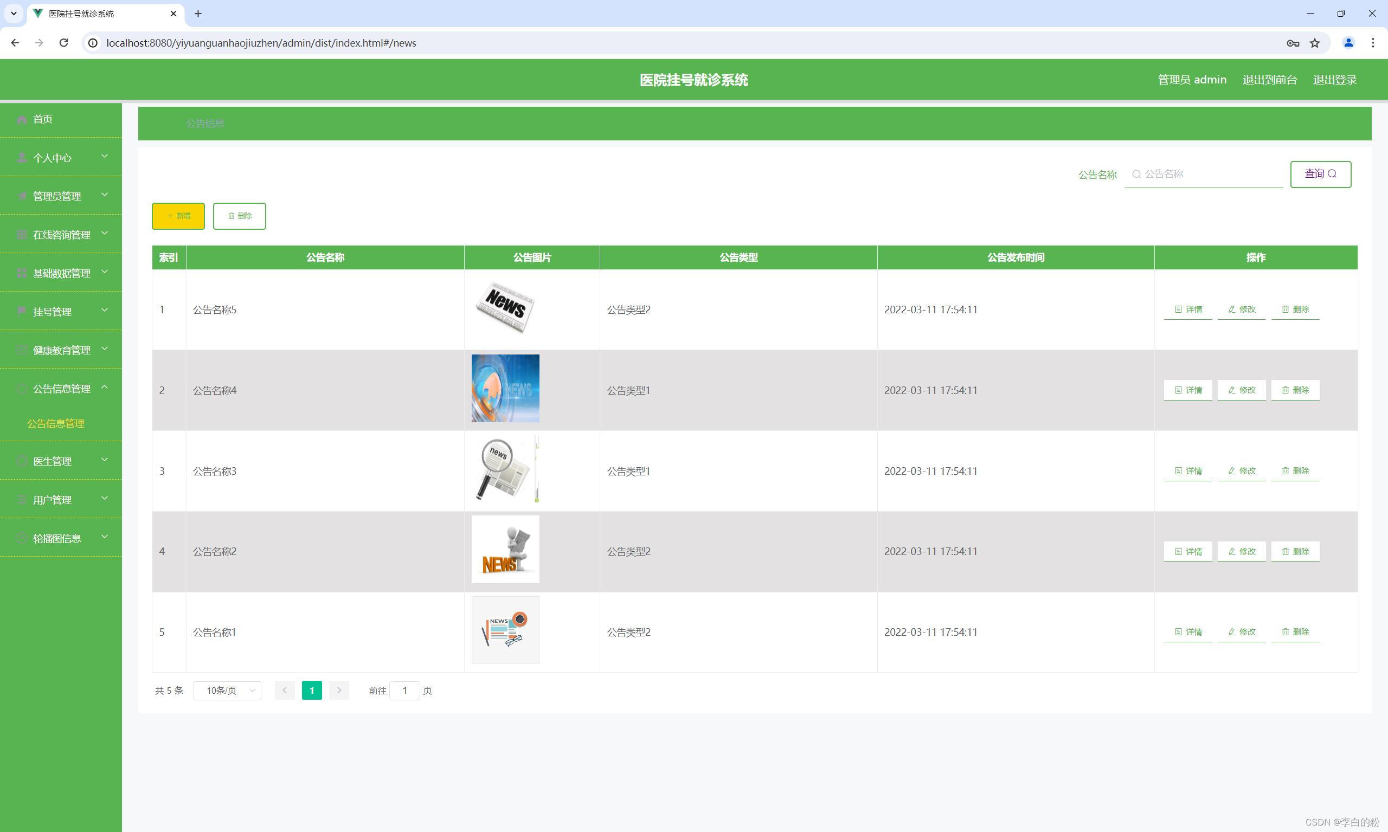Click the trash icon on the 删除 button

click(x=233, y=215)
